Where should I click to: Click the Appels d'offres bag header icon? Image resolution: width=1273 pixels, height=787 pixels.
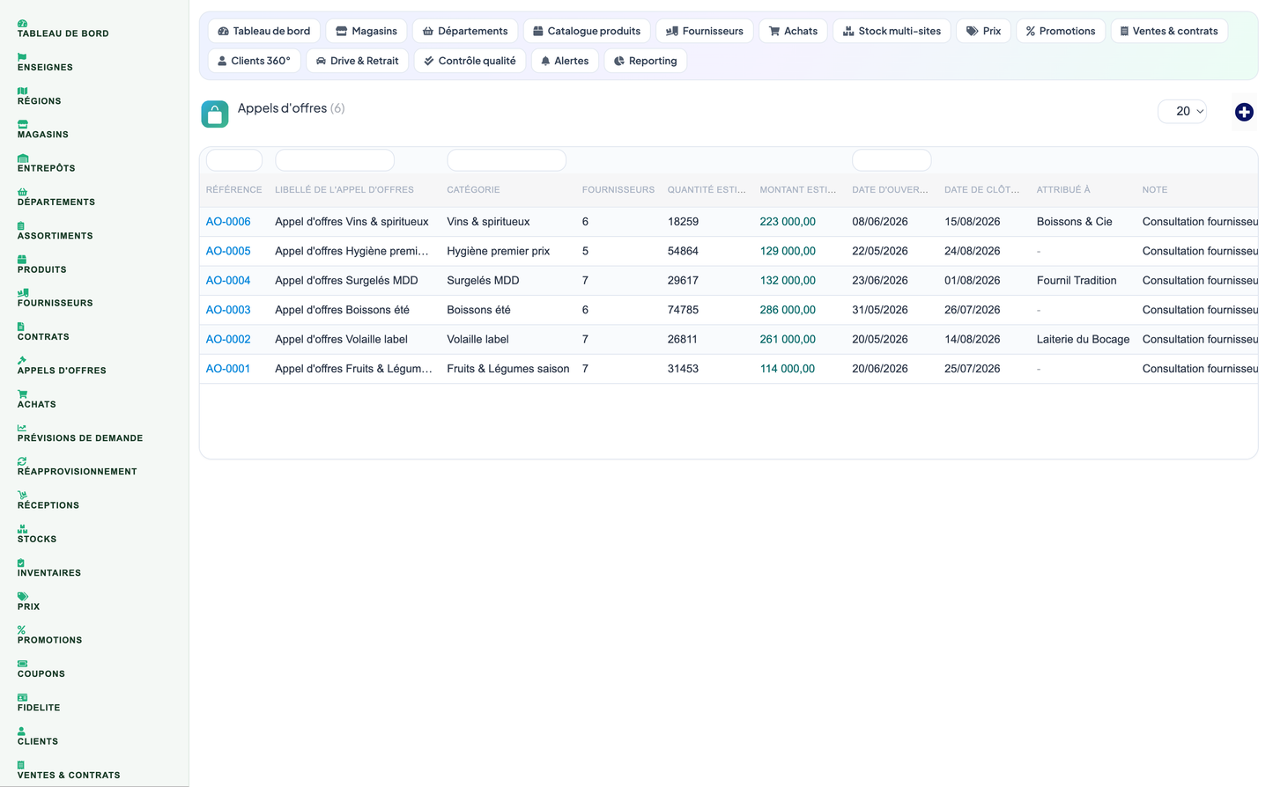point(215,114)
